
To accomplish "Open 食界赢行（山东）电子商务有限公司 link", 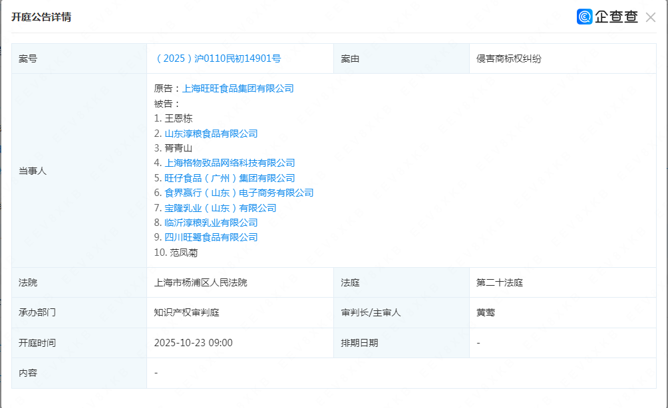I will (239, 193).
